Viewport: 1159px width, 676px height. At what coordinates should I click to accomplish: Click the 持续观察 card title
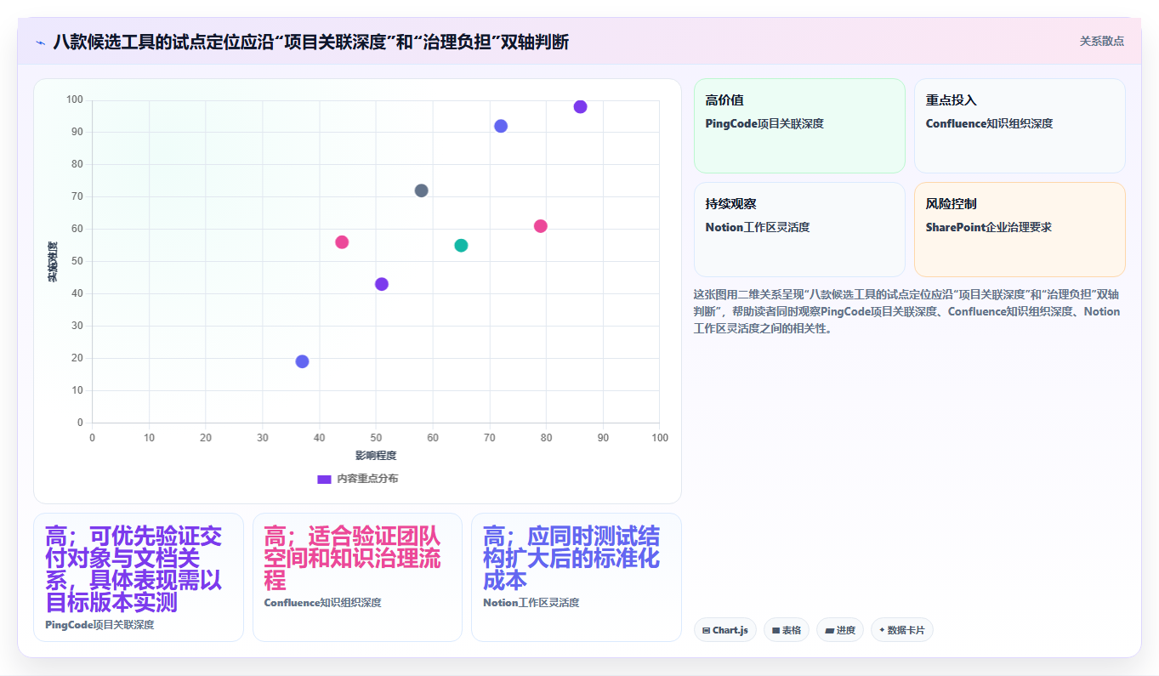coord(730,204)
